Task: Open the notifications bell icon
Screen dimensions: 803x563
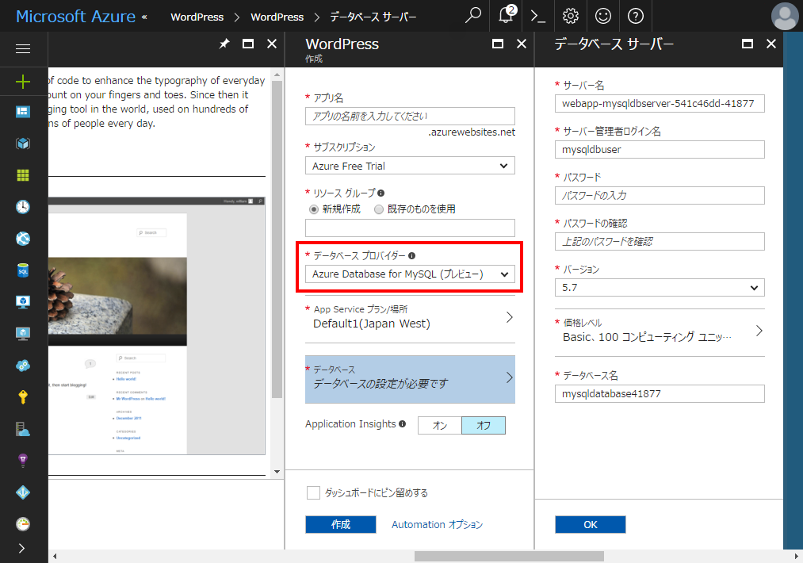Action: (506, 16)
